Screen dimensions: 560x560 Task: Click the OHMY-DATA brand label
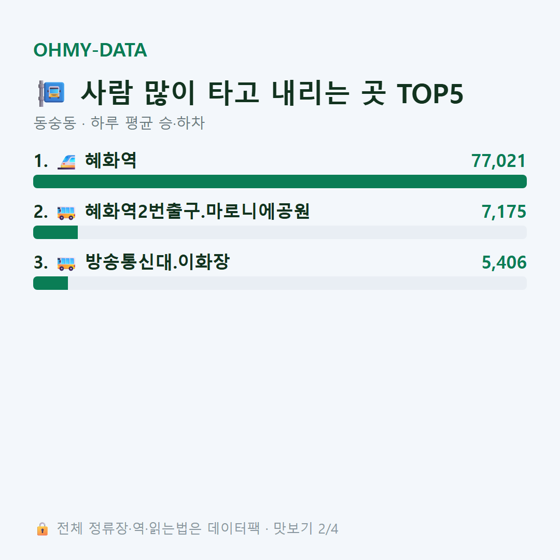click(x=90, y=50)
